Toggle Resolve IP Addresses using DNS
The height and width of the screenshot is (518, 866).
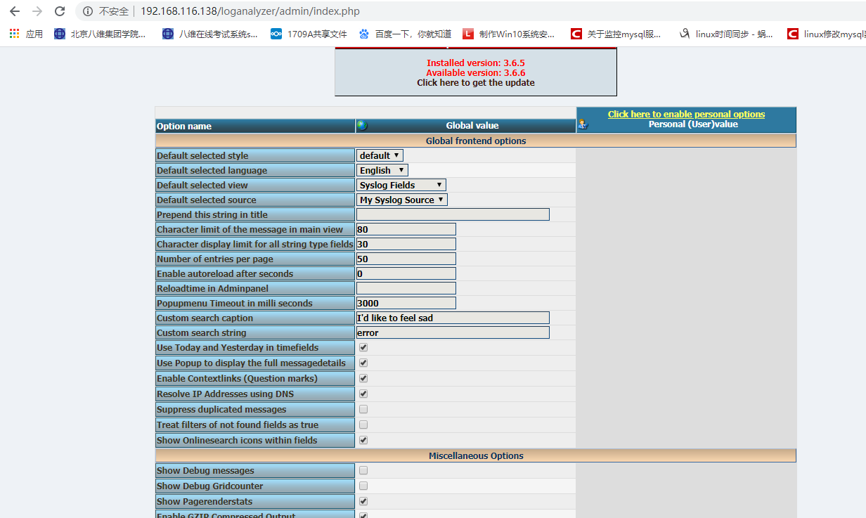pos(363,394)
